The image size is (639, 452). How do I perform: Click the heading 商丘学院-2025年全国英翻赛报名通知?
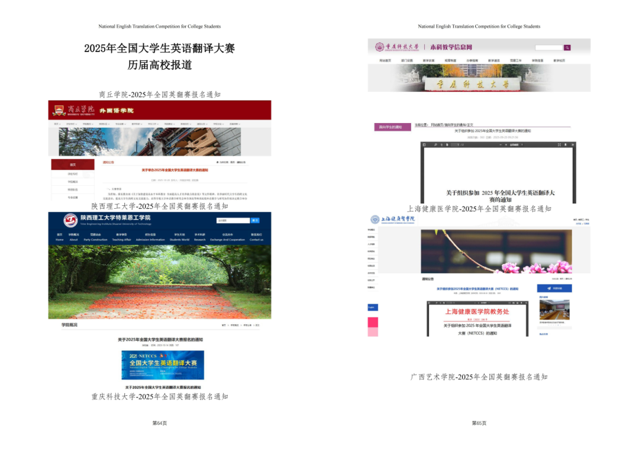[x=160, y=95]
